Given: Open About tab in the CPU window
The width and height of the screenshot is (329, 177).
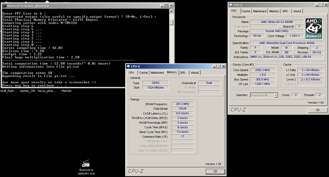Looking at the screenshot, I should pos(297,11).
